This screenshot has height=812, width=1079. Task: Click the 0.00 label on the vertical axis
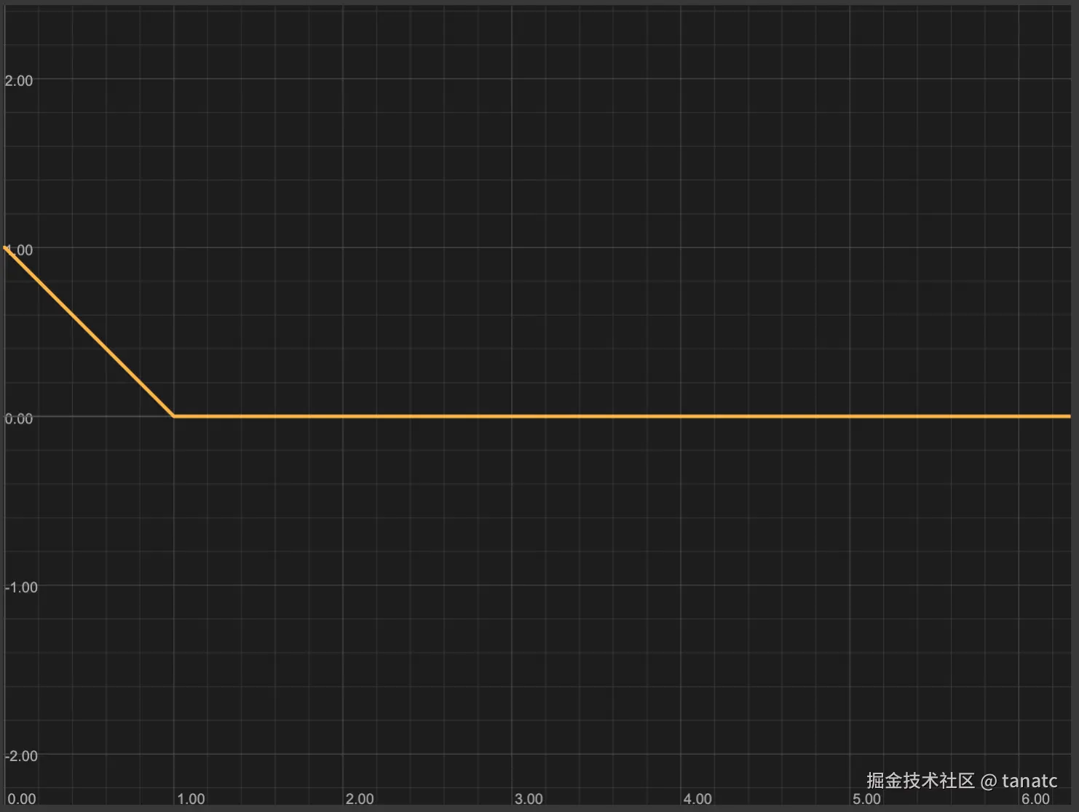(19, 418)
